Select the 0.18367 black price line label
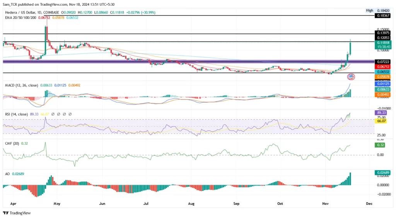 pos(383,15)
